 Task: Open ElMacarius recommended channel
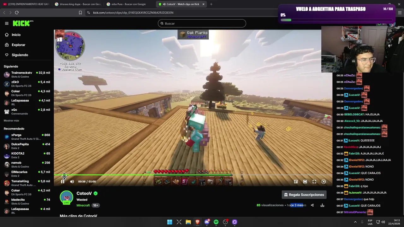[x=27, y=174]
